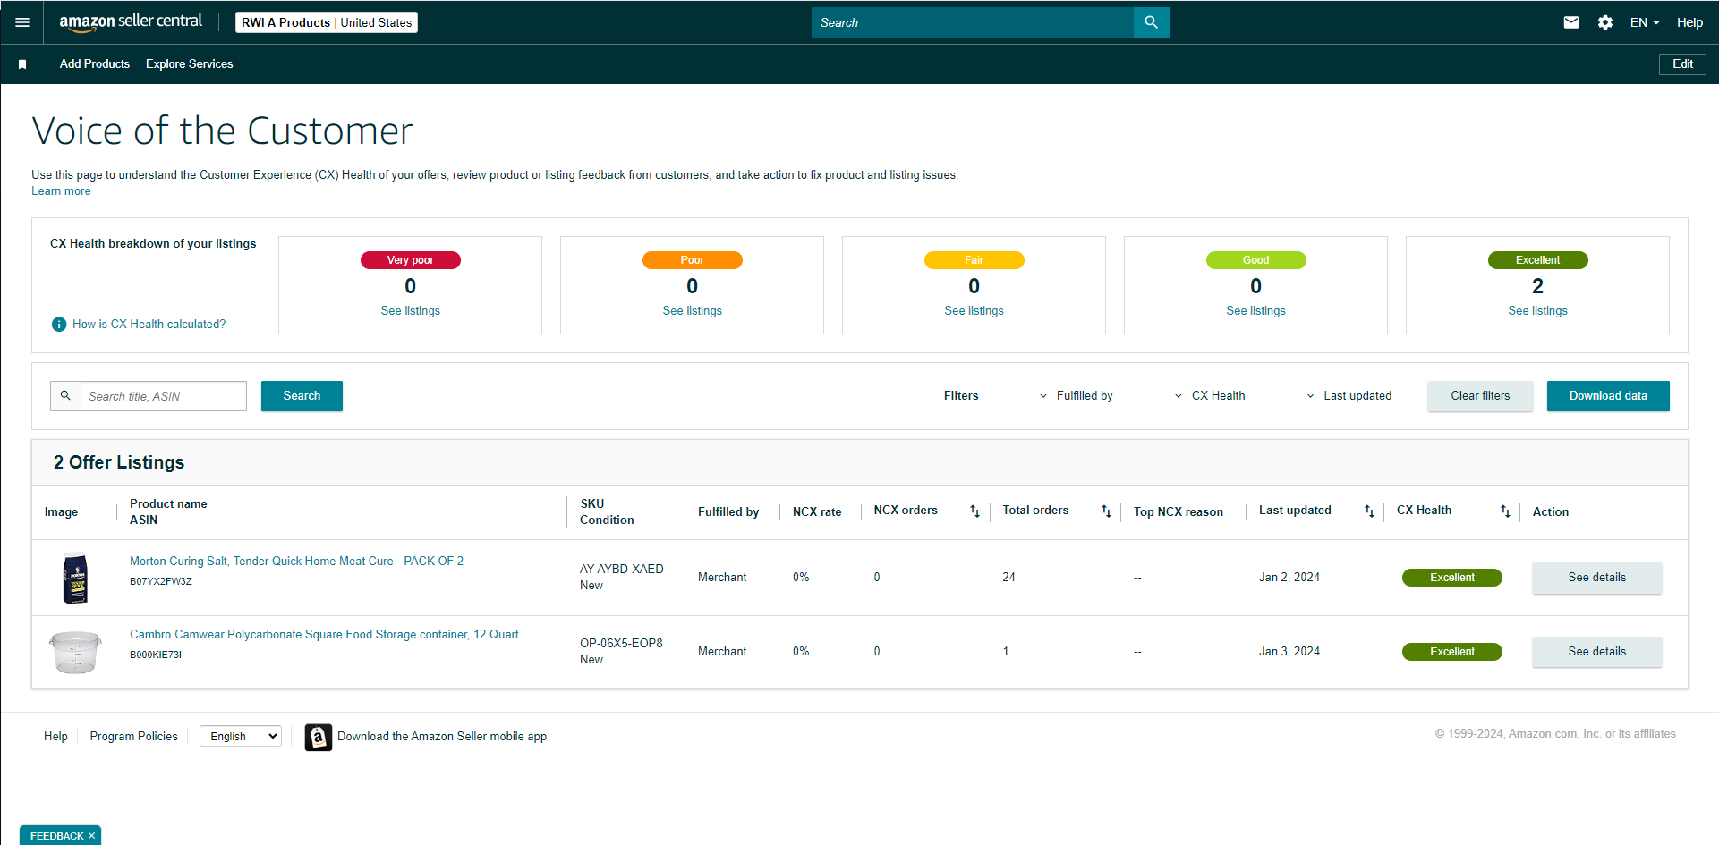Viewport: 1719px width, 845px height.
Task: Open Add Products menu item
Action: [x=95, y=64]
